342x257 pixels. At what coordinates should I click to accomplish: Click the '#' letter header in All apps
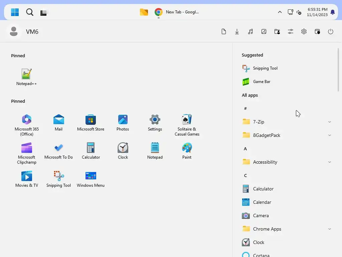point(245,108)
